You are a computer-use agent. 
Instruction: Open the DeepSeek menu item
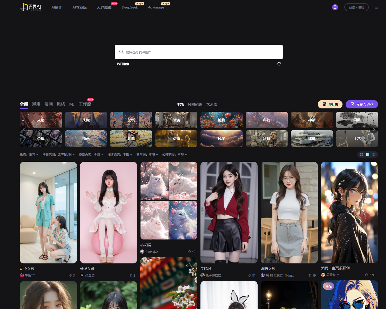[x=130, y=7]
